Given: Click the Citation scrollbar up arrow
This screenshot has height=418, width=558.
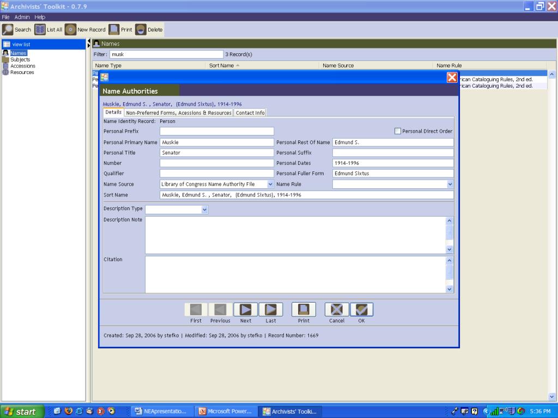Looking at the screenshot, I should pyautogui.click(x=449, y=260).
